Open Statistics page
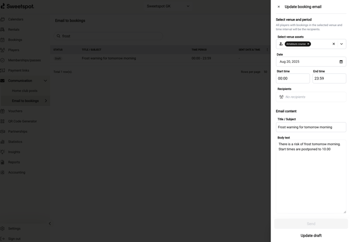 point(15,142)
